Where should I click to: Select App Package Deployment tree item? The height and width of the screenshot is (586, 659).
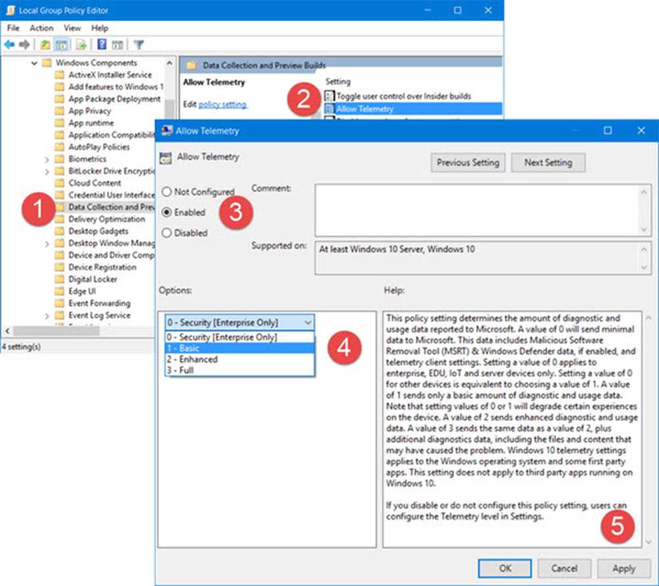[x=114, y=99]
